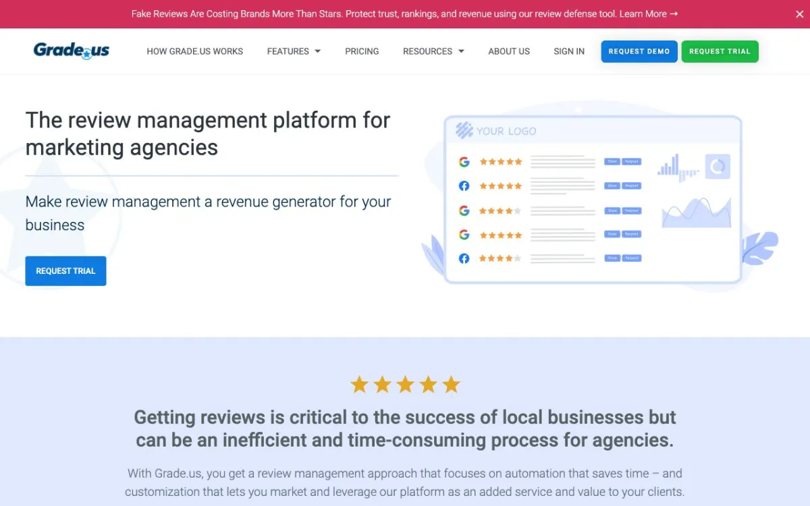
Task: Close the red announcement banner
Action: pyautogui.click(x=800, y=14)
